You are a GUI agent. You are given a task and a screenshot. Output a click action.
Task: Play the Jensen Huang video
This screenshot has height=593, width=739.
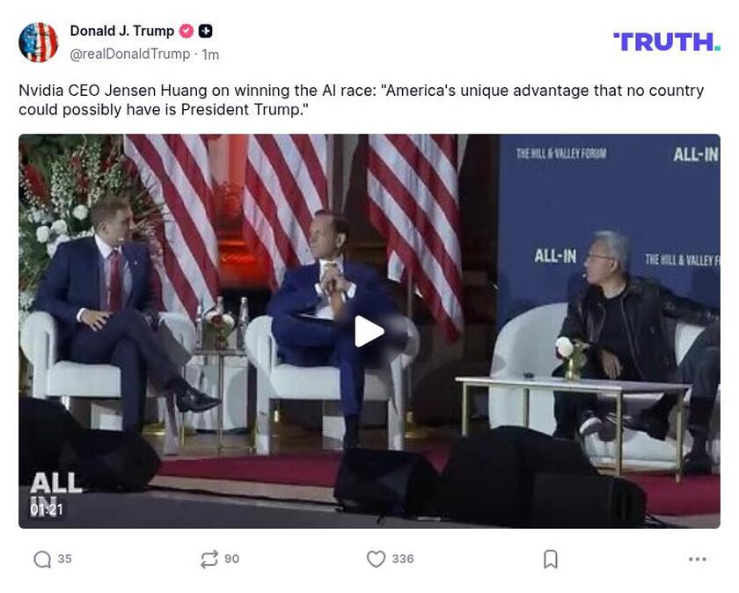point(370,331)
